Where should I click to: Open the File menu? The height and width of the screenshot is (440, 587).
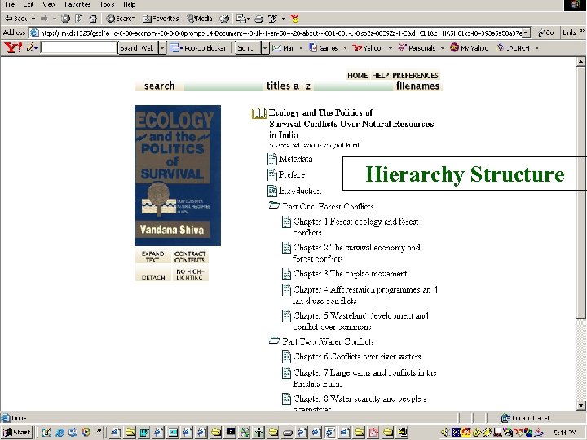tap(10, 4)
